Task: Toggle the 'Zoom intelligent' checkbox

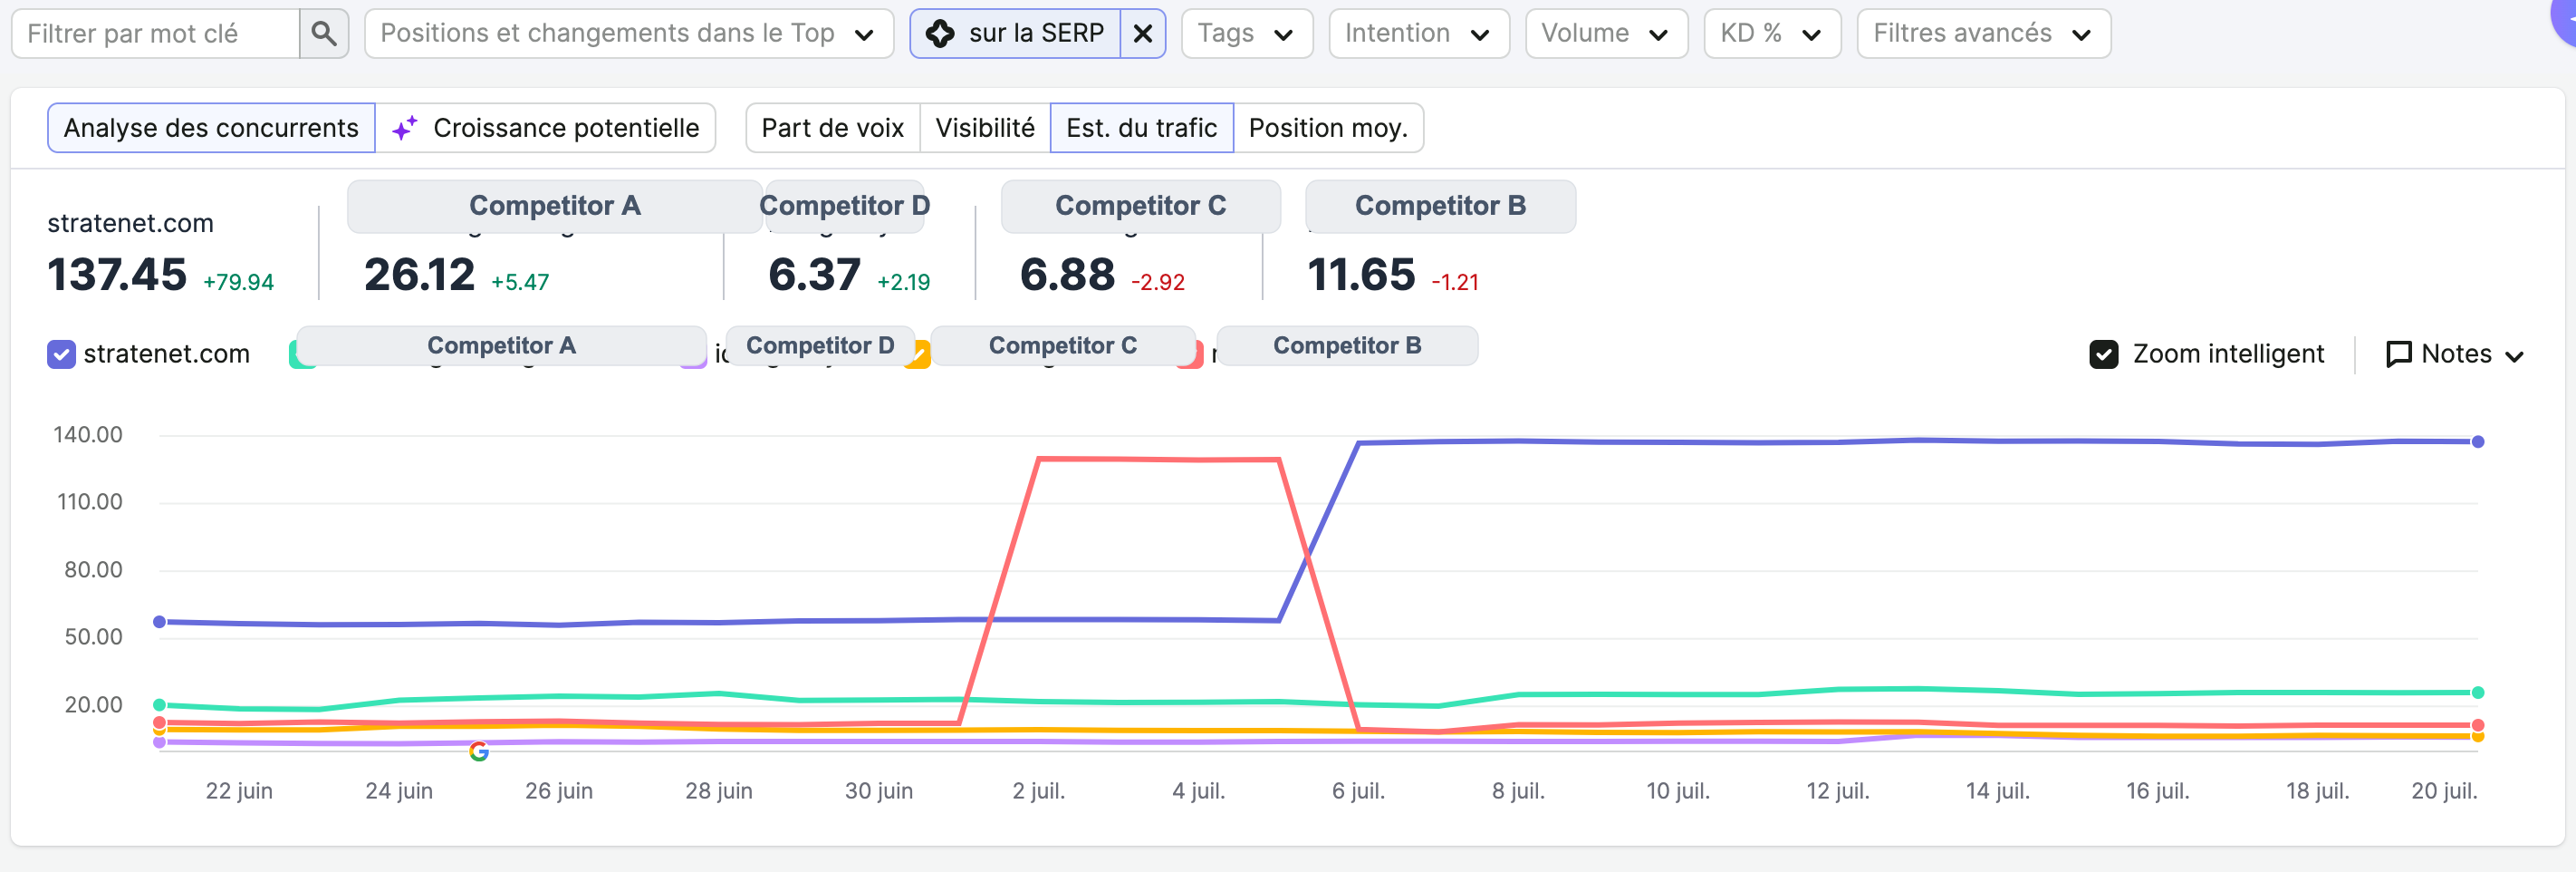Action: (2104, 354)
